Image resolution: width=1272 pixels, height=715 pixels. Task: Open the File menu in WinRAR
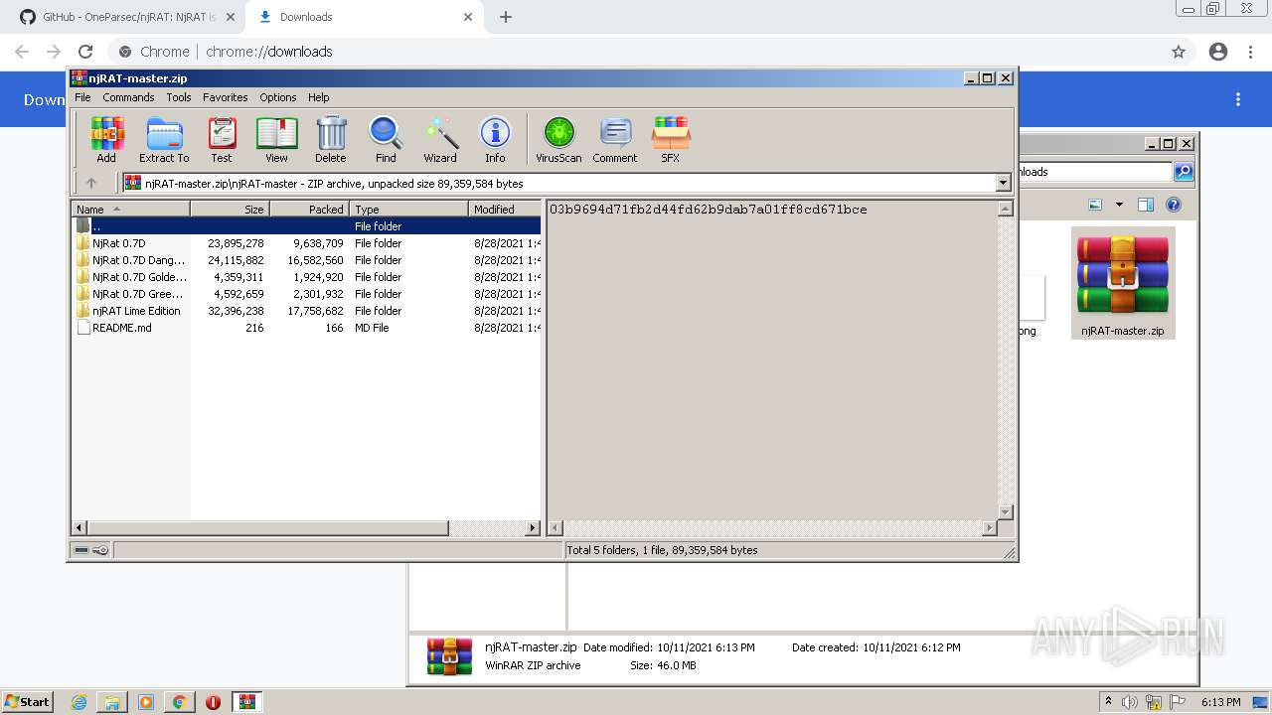[x=82, y=97]
